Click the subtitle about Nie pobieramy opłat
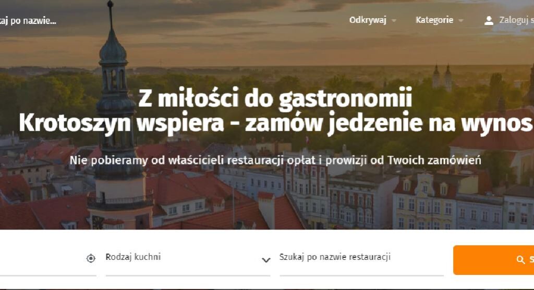The width and height of the screenshot is (534, 290). pos(275,160)
